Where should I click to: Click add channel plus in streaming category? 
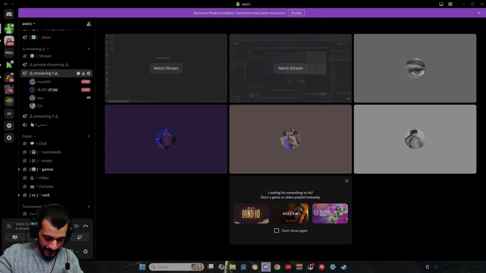click(88, 49)
